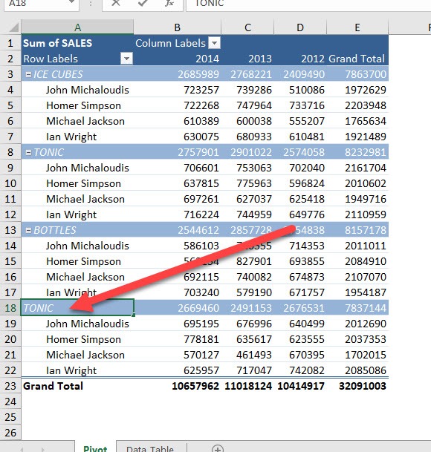Click the Enter checkmark in formula bar
The width and height of the screenshot is (431, 452).
coord(142,3)
